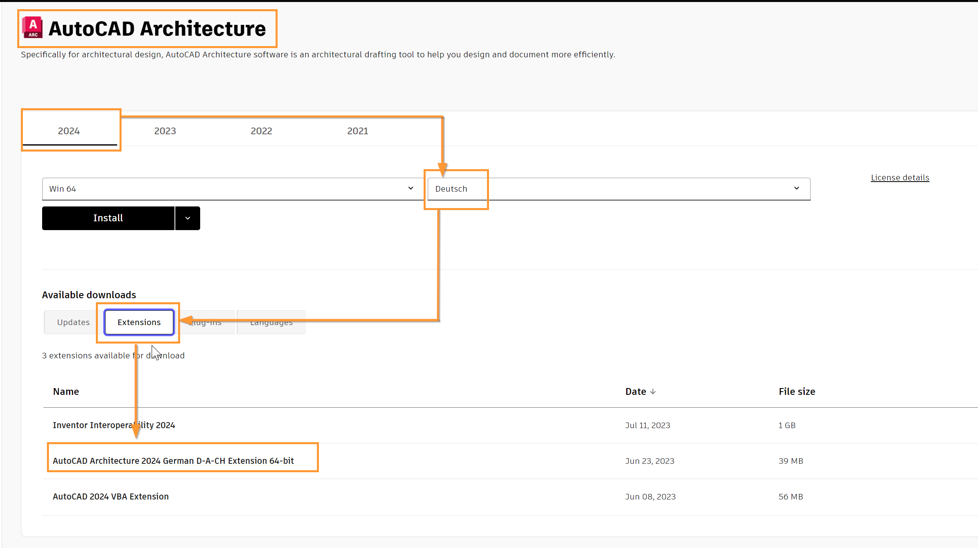Click the Name column header
The height and width of the screenshot is (548, 978).
tap(66, 392)
